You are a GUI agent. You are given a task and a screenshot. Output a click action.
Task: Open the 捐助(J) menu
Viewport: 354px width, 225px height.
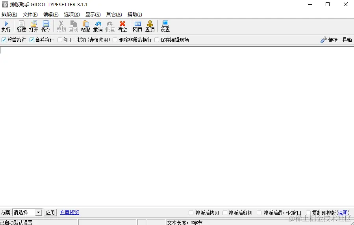tap(135, 15)
